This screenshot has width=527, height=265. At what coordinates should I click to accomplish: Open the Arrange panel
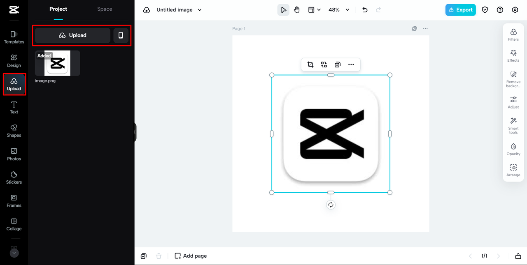pos(513,170)
